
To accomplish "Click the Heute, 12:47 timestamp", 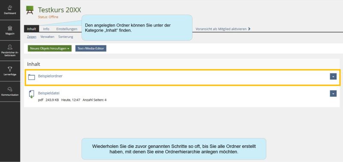I will pos(71,100).
